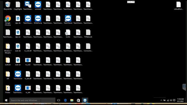Select the Connectio... file icon
Image resolution: width=187 pixels, height=105 pixels.
[88, 47]
